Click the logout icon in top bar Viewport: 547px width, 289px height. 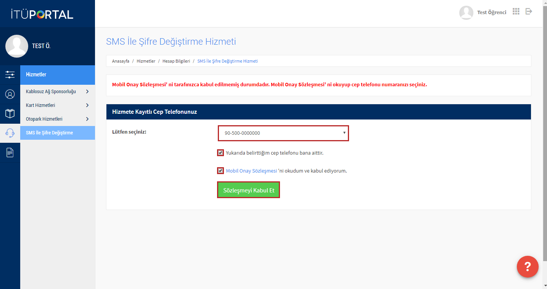529,11
